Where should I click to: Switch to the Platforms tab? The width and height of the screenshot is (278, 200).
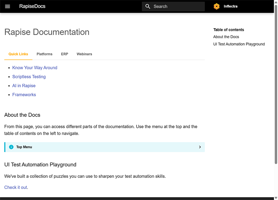tap(44, 54)
